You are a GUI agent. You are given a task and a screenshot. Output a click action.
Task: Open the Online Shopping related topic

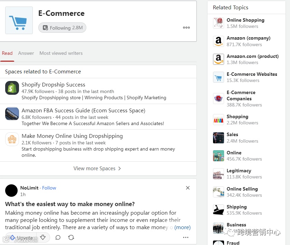pos(245,20)
